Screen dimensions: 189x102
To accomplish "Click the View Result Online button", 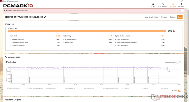I will point(152,17).
